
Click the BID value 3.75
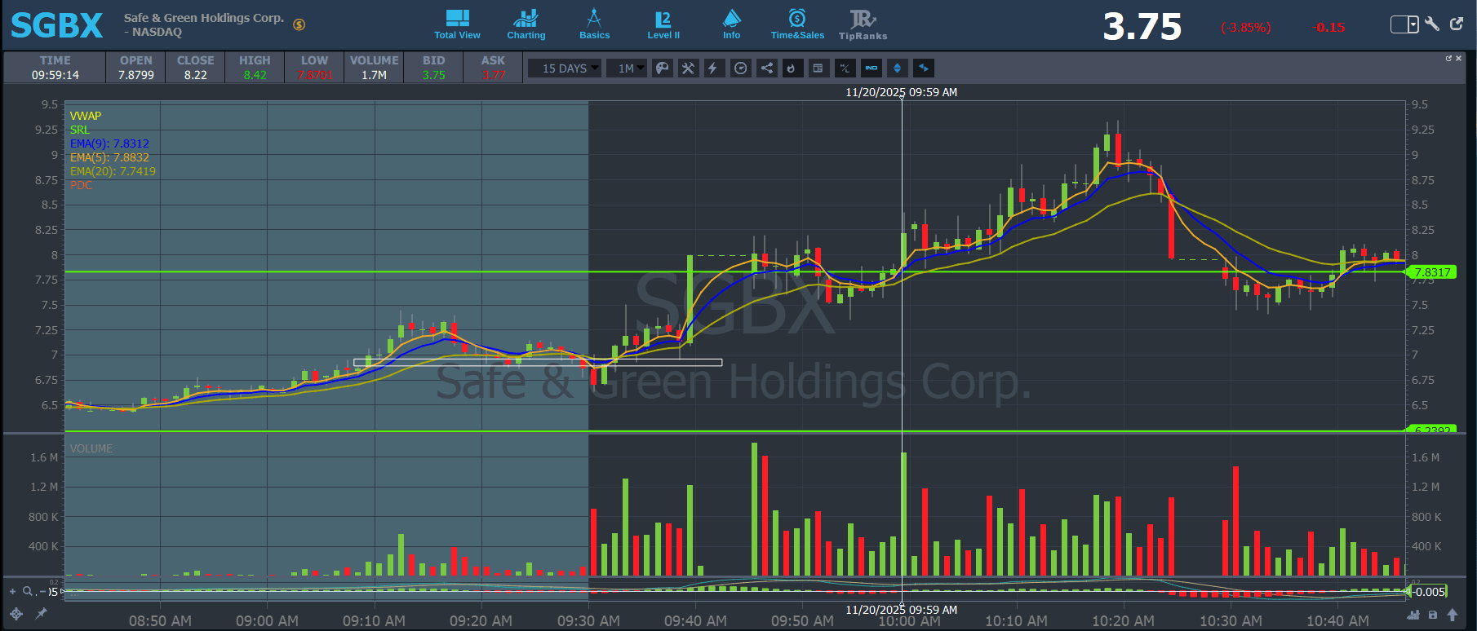(434, 75)
